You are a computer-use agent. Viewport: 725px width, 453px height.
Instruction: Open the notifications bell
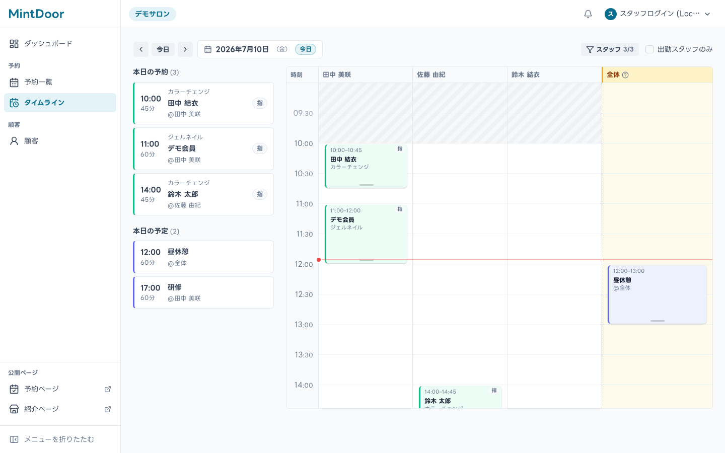[588, 14]
